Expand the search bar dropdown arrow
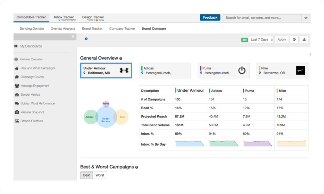 tap(306, 18)
